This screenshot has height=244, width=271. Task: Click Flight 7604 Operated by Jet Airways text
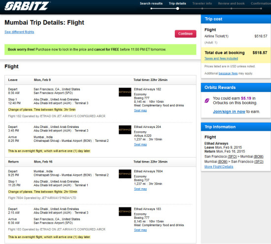(x=42, y=198)
